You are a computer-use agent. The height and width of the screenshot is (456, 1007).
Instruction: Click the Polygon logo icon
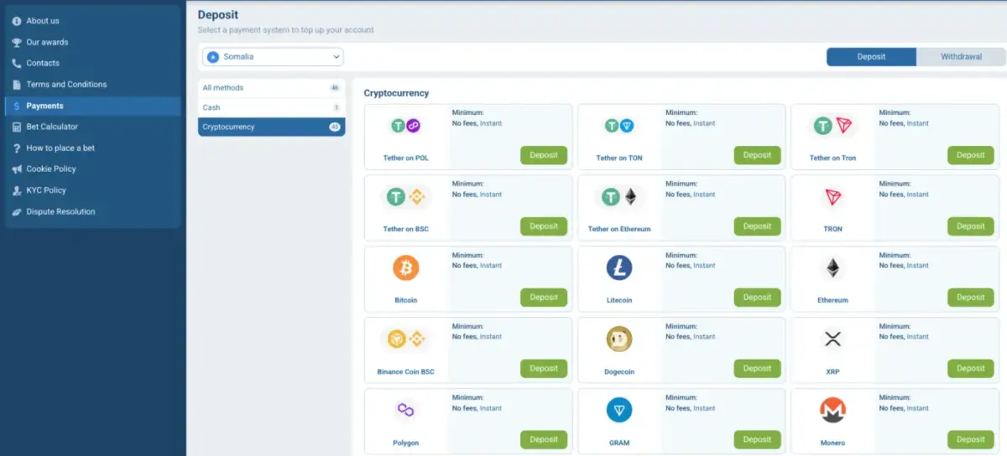(x=406, y=411)
